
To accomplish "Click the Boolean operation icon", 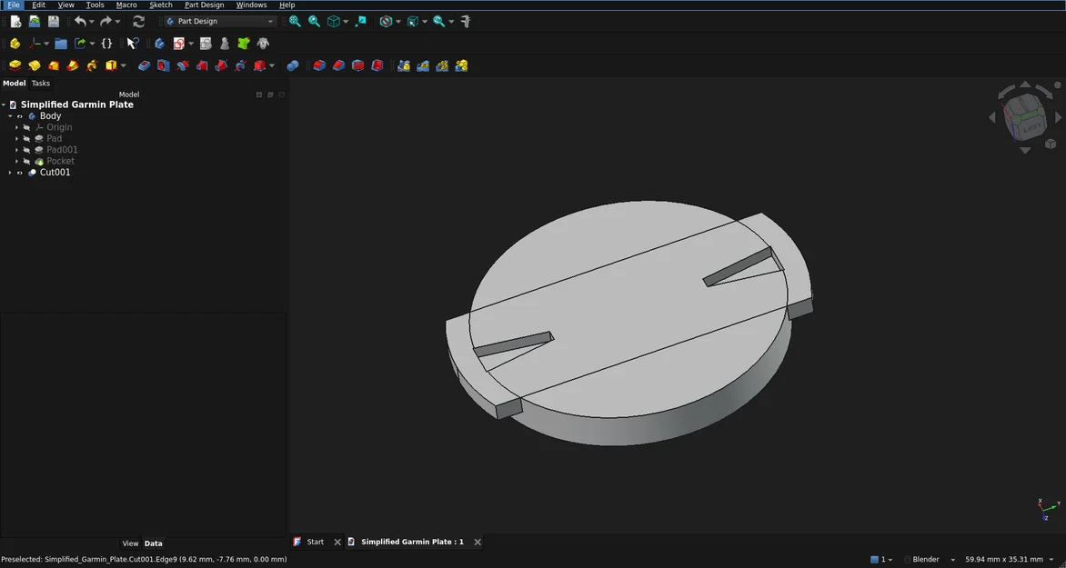I will [293, 65].
